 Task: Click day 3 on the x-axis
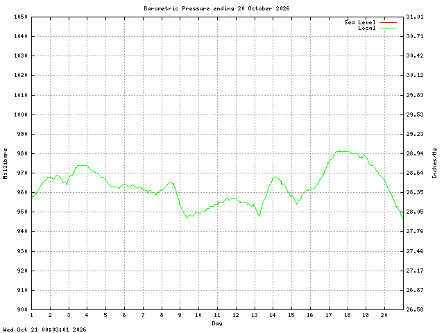[69, 315]
